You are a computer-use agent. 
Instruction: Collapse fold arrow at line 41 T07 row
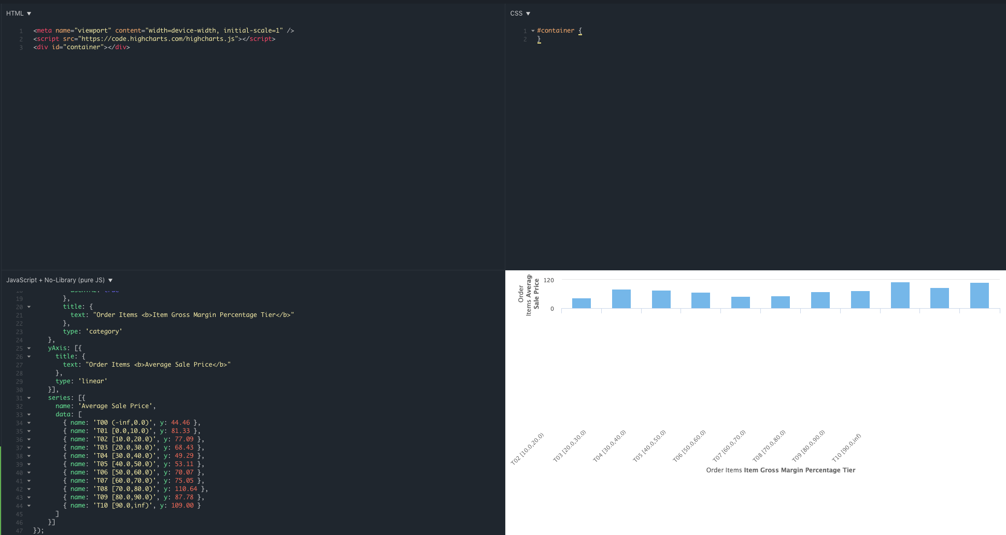pyautogui.click(x=29, y=481)
